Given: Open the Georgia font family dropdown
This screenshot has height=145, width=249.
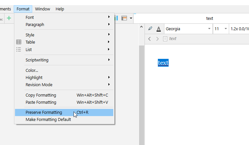Looking at the screenshot, I should (188, 29).
